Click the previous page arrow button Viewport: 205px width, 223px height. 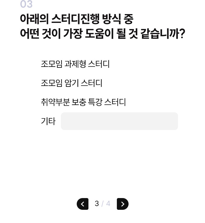pyautogui.click(x=83, y=204)
